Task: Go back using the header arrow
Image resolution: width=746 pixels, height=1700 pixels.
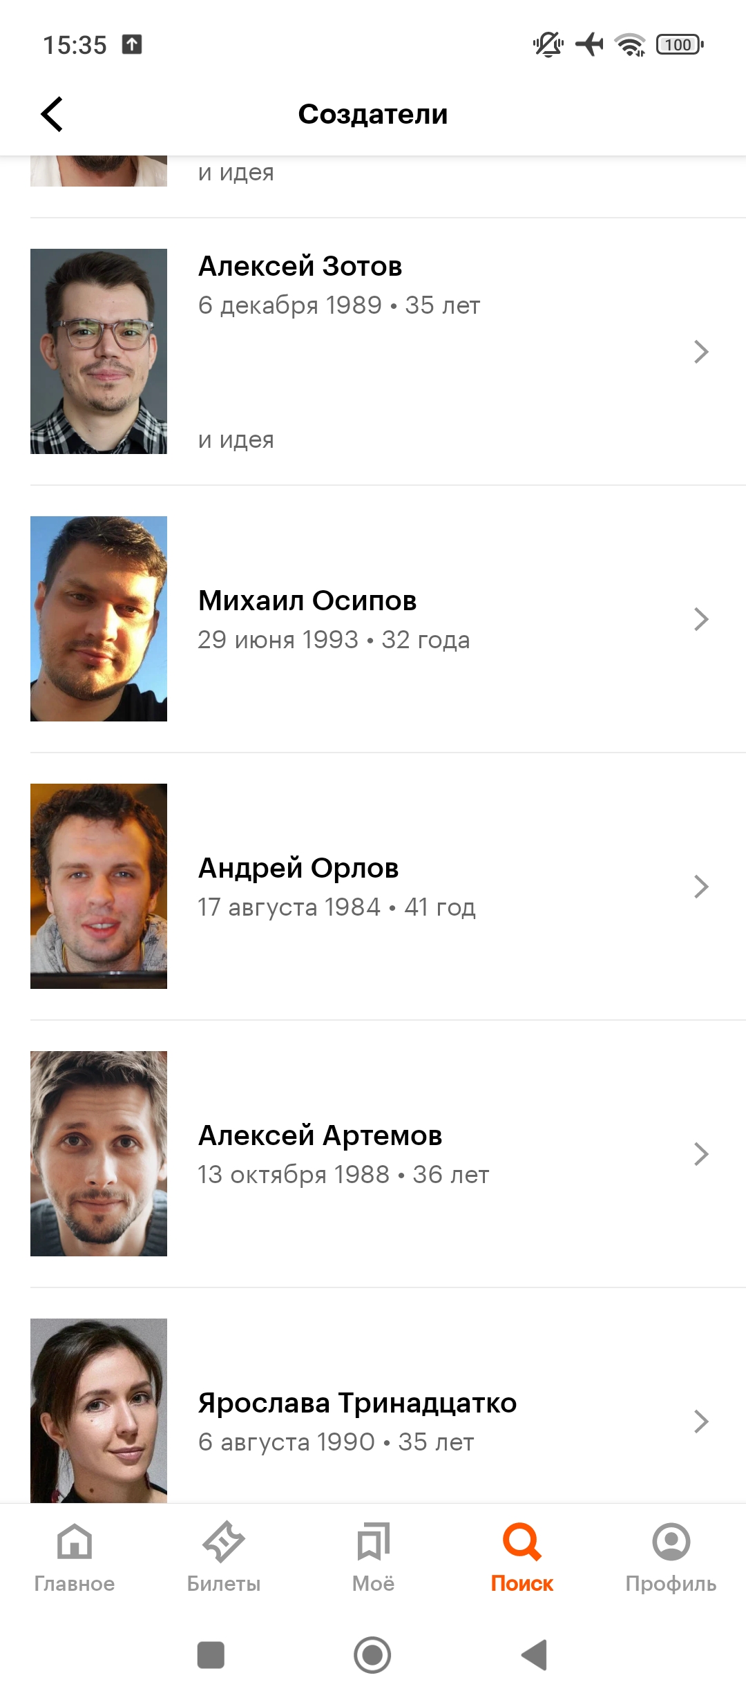Action: [x=52, y=114]
